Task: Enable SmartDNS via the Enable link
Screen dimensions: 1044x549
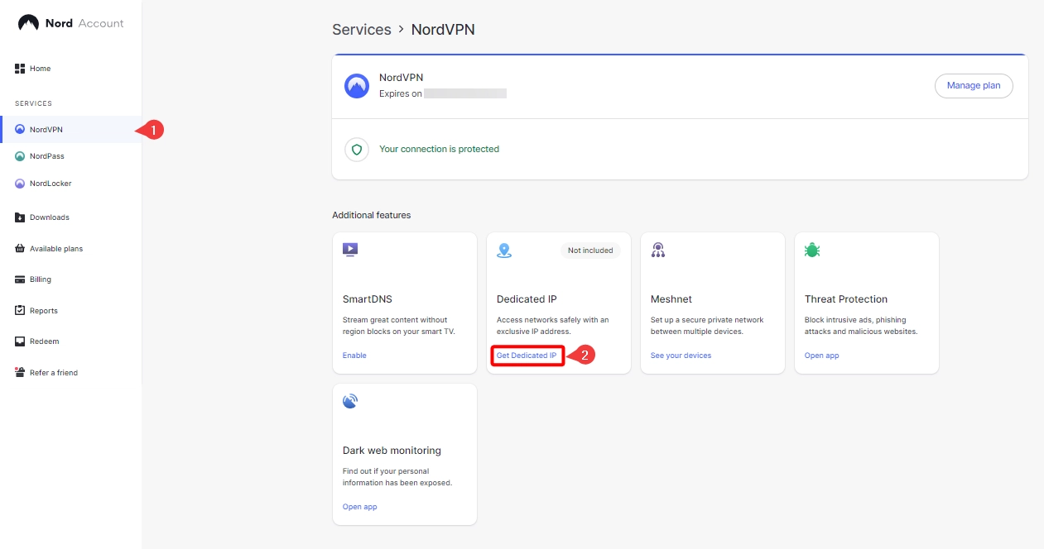Action: pos(354,356)
